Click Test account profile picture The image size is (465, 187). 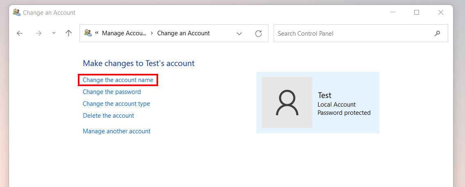pyautogui.click(x=287, y=103)
